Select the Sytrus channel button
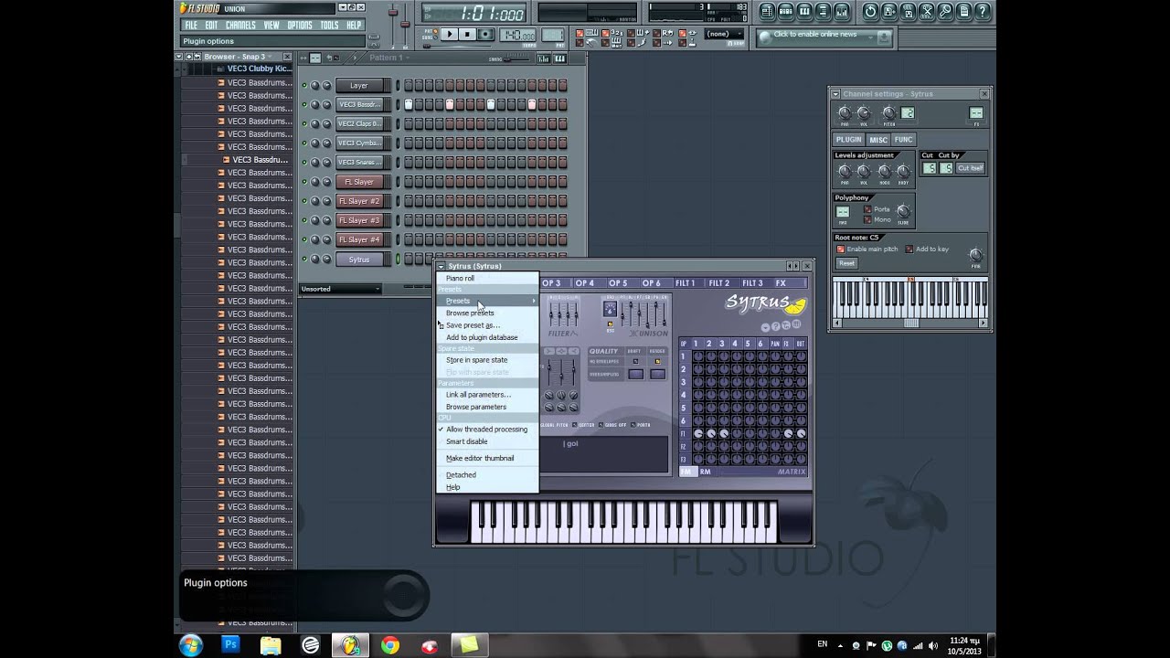The height and width of the screenshot is (658, 1170). click(359, 260)
